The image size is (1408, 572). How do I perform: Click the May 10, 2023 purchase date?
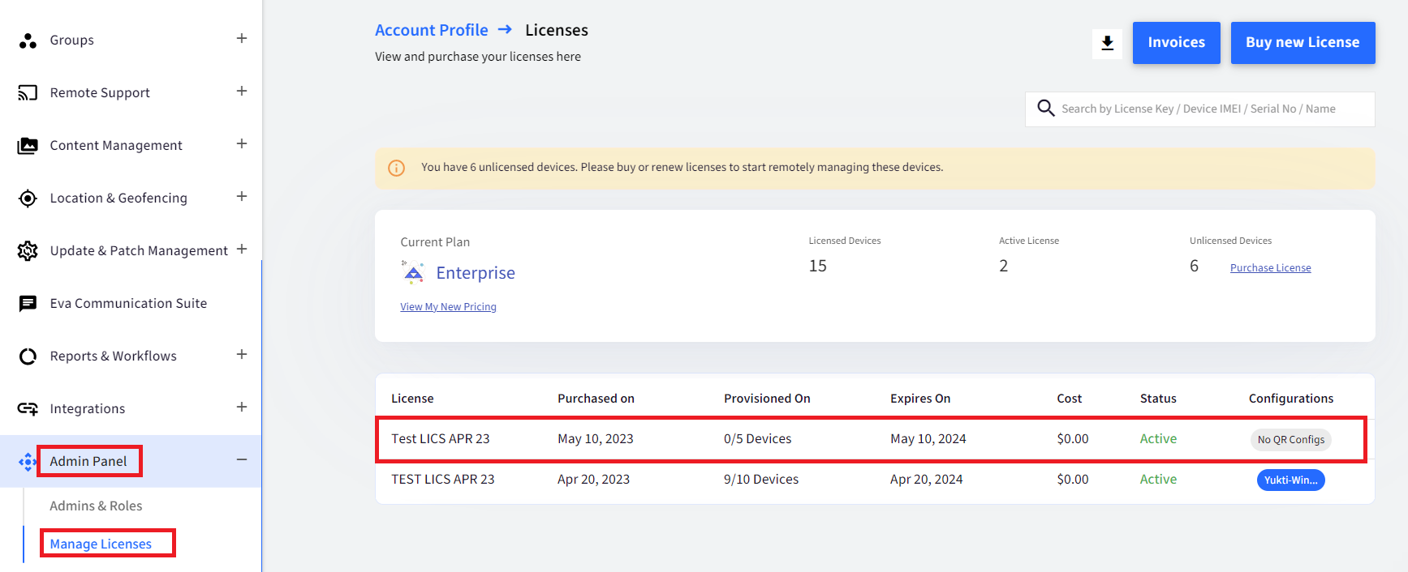point(596,439)
